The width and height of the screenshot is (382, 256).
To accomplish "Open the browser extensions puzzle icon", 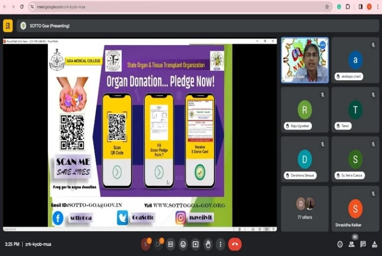I will [x=348, y=7].
